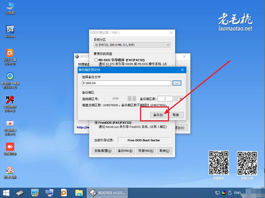265x198 pixels.
Task: Close the 备份扇区到文件 dialog
Action: (x=182, y=70)
